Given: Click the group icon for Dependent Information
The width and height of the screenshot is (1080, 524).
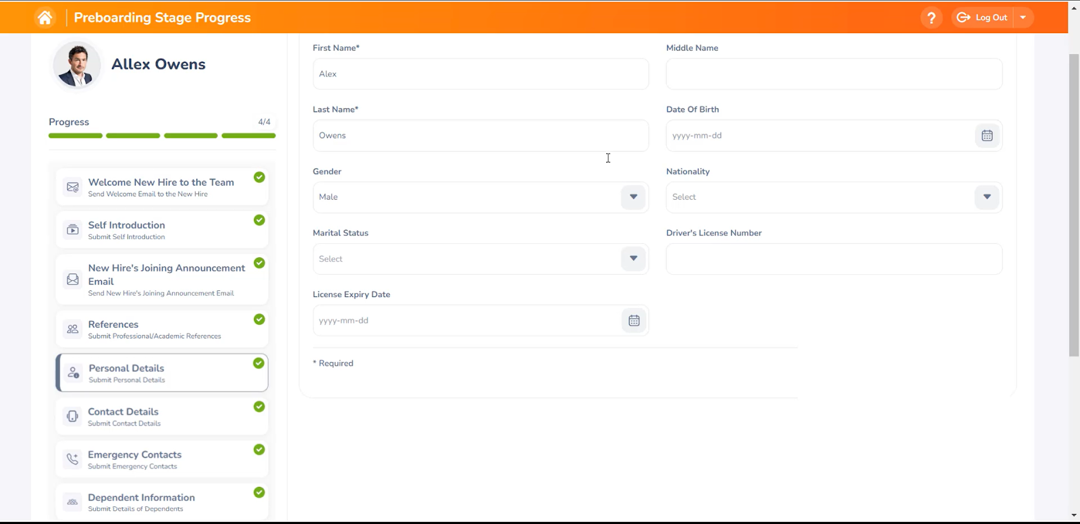Looking at the screenshot, I should 73,502.
